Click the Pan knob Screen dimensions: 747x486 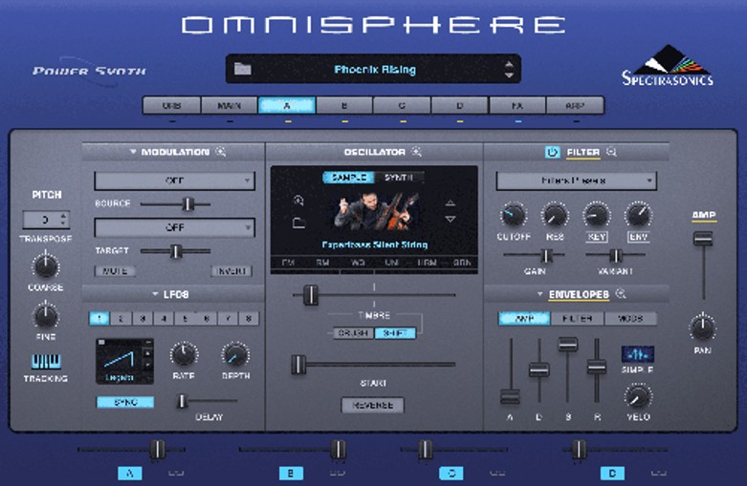(x=703, y=328)
